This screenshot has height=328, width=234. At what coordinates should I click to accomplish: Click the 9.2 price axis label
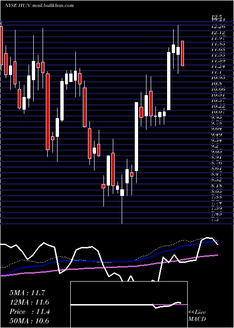[216, 146]
